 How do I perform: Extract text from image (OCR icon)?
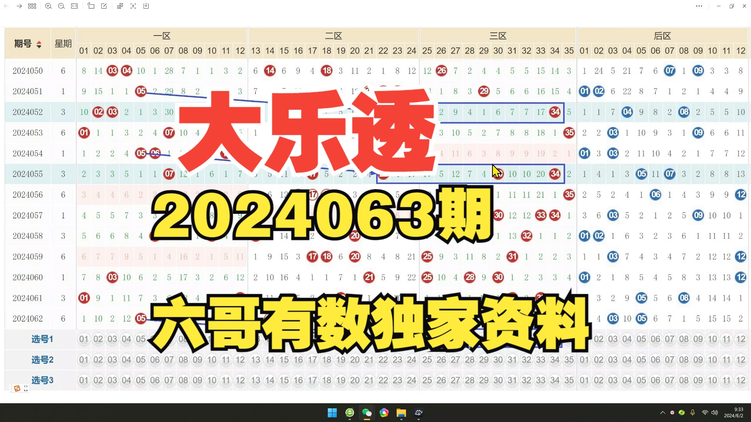coord(133,6)
